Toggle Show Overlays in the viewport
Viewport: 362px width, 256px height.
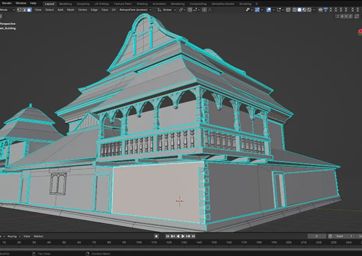(269, 10)
